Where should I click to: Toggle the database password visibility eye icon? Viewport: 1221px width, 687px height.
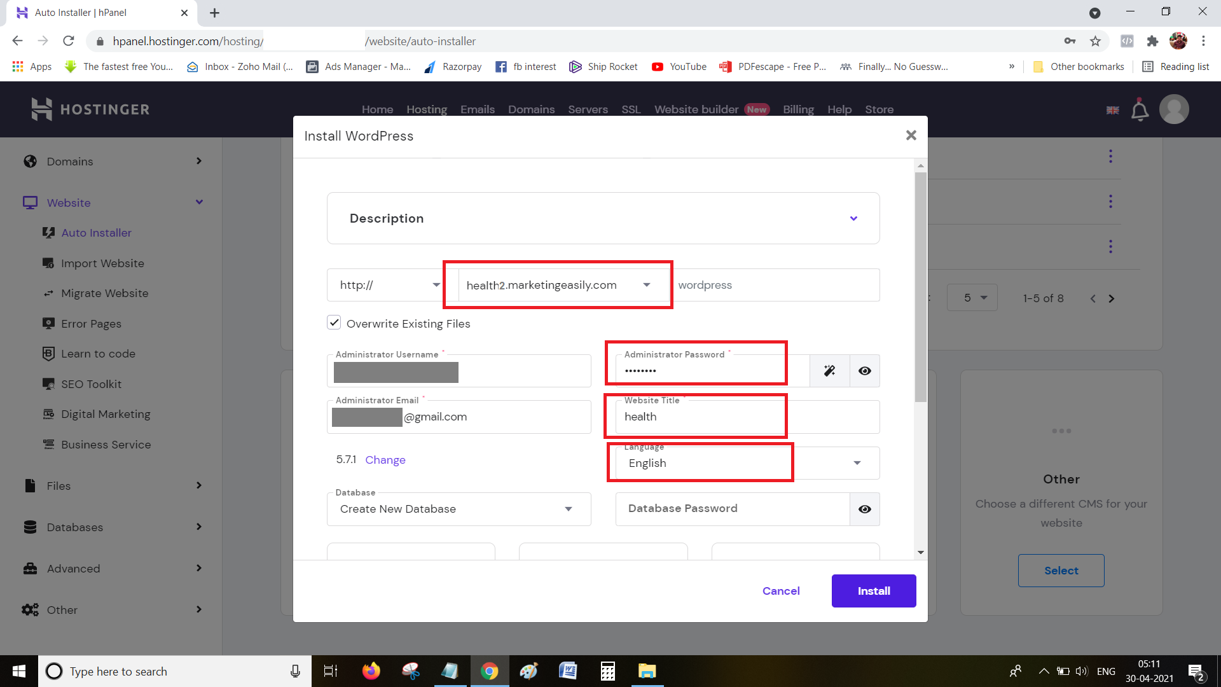pyautogui.click(x=866, y=508)
